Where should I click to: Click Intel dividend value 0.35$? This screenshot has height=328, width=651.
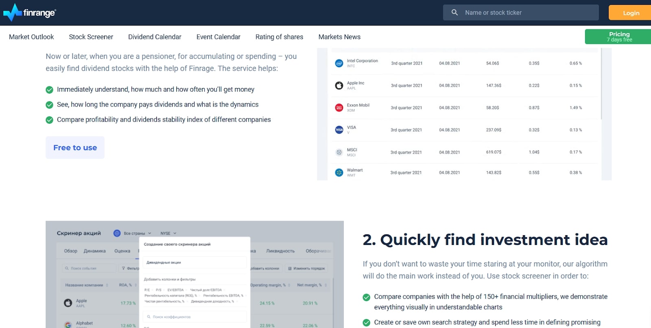point(534,63)
